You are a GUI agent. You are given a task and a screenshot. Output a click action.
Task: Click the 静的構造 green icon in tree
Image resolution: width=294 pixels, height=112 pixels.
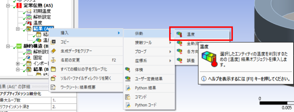click(19, 46)
